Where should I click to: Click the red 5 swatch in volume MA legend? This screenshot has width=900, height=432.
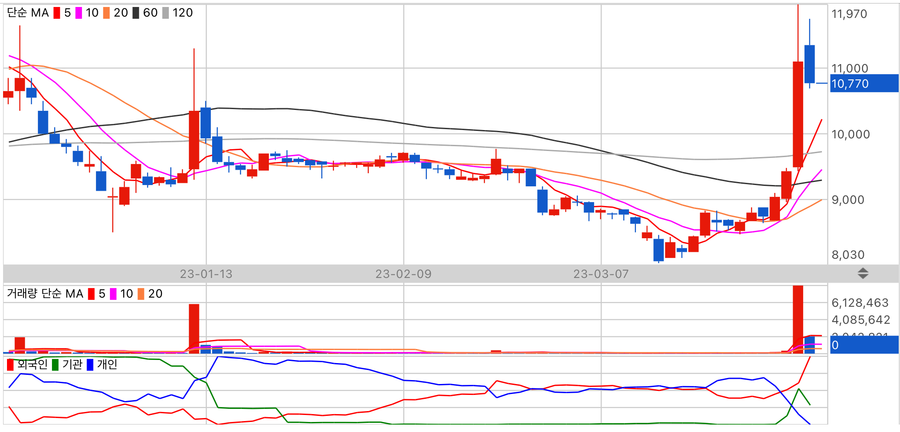(91, 294)
